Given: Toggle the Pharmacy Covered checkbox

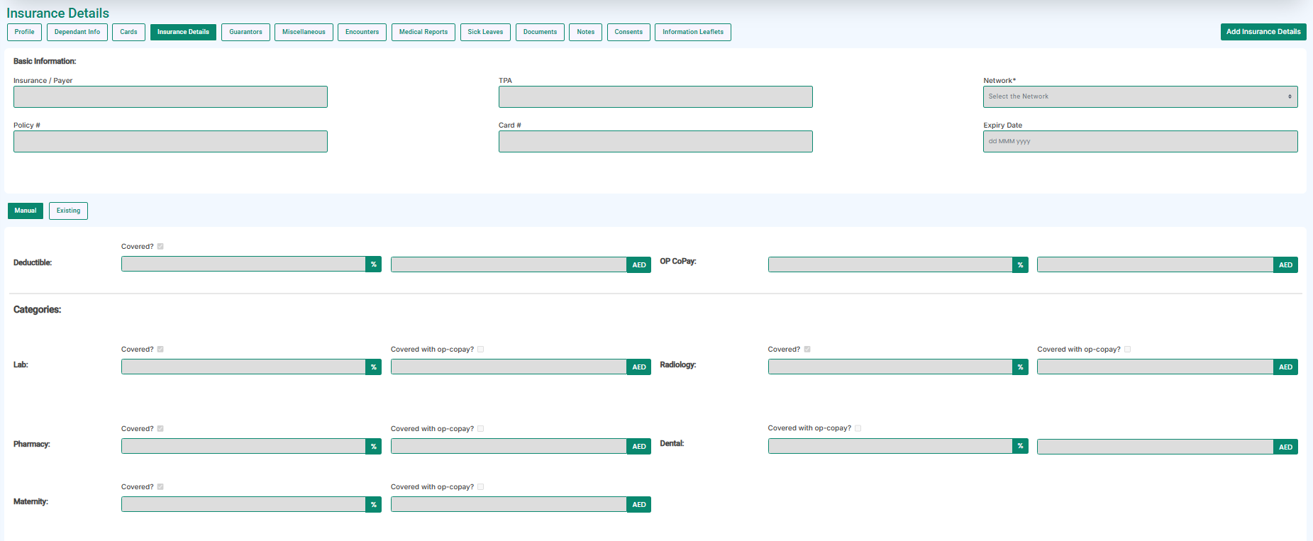Looking at the screenshot, I should coord(160,429).
